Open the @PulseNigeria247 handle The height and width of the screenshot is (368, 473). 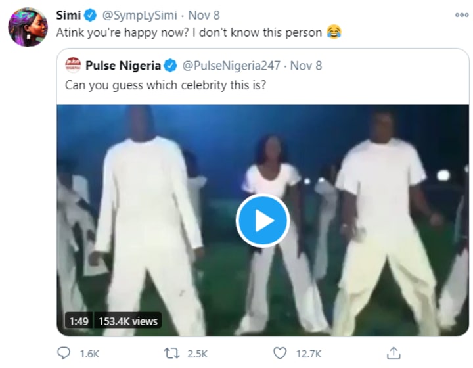click(x=230, y=66)
